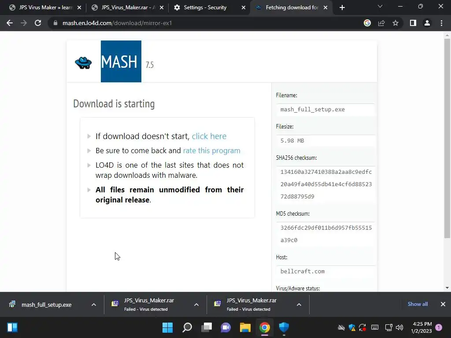
Task: Open the notification count badge
Action: pyautogui.click(x=439, y=327)
